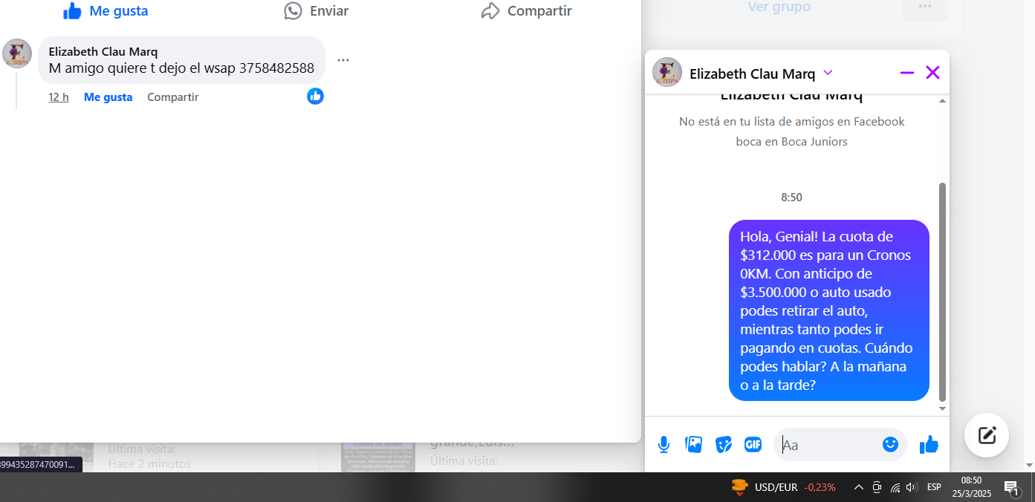This screenshot has width=1035, height=502.
Task: Click the like reaction badge on comment
Action: (x=315, y=96)
